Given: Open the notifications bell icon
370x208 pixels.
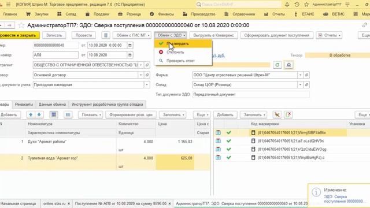Looking at the screenshot, I should (x=287, y=4).
